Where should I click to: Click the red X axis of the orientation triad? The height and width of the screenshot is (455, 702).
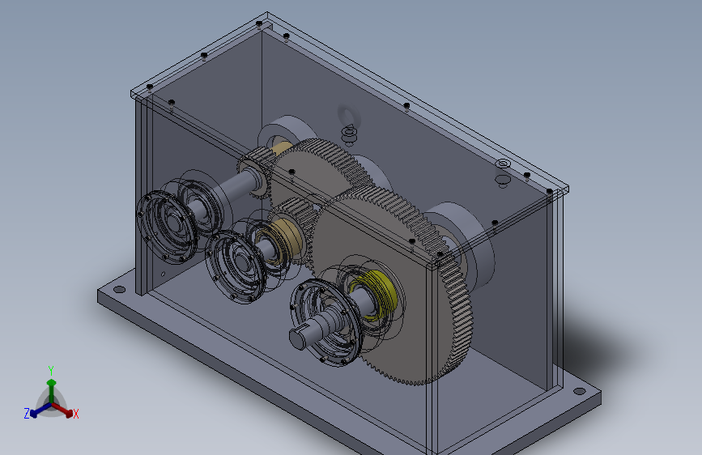click(62, 410)
